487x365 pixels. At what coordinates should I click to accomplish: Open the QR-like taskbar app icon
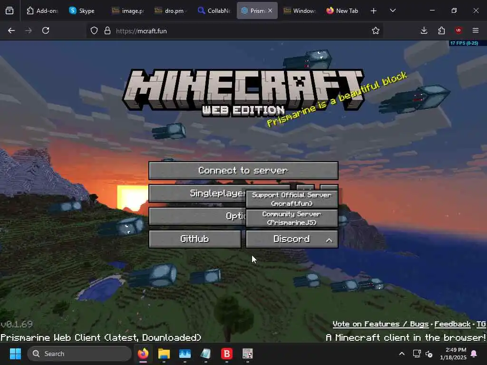pyautogui.click(x=247, y=354)
